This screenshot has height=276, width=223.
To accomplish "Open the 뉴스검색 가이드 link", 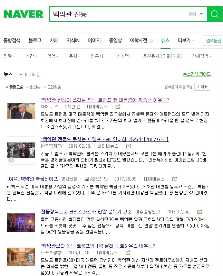I will coord(197,74).
